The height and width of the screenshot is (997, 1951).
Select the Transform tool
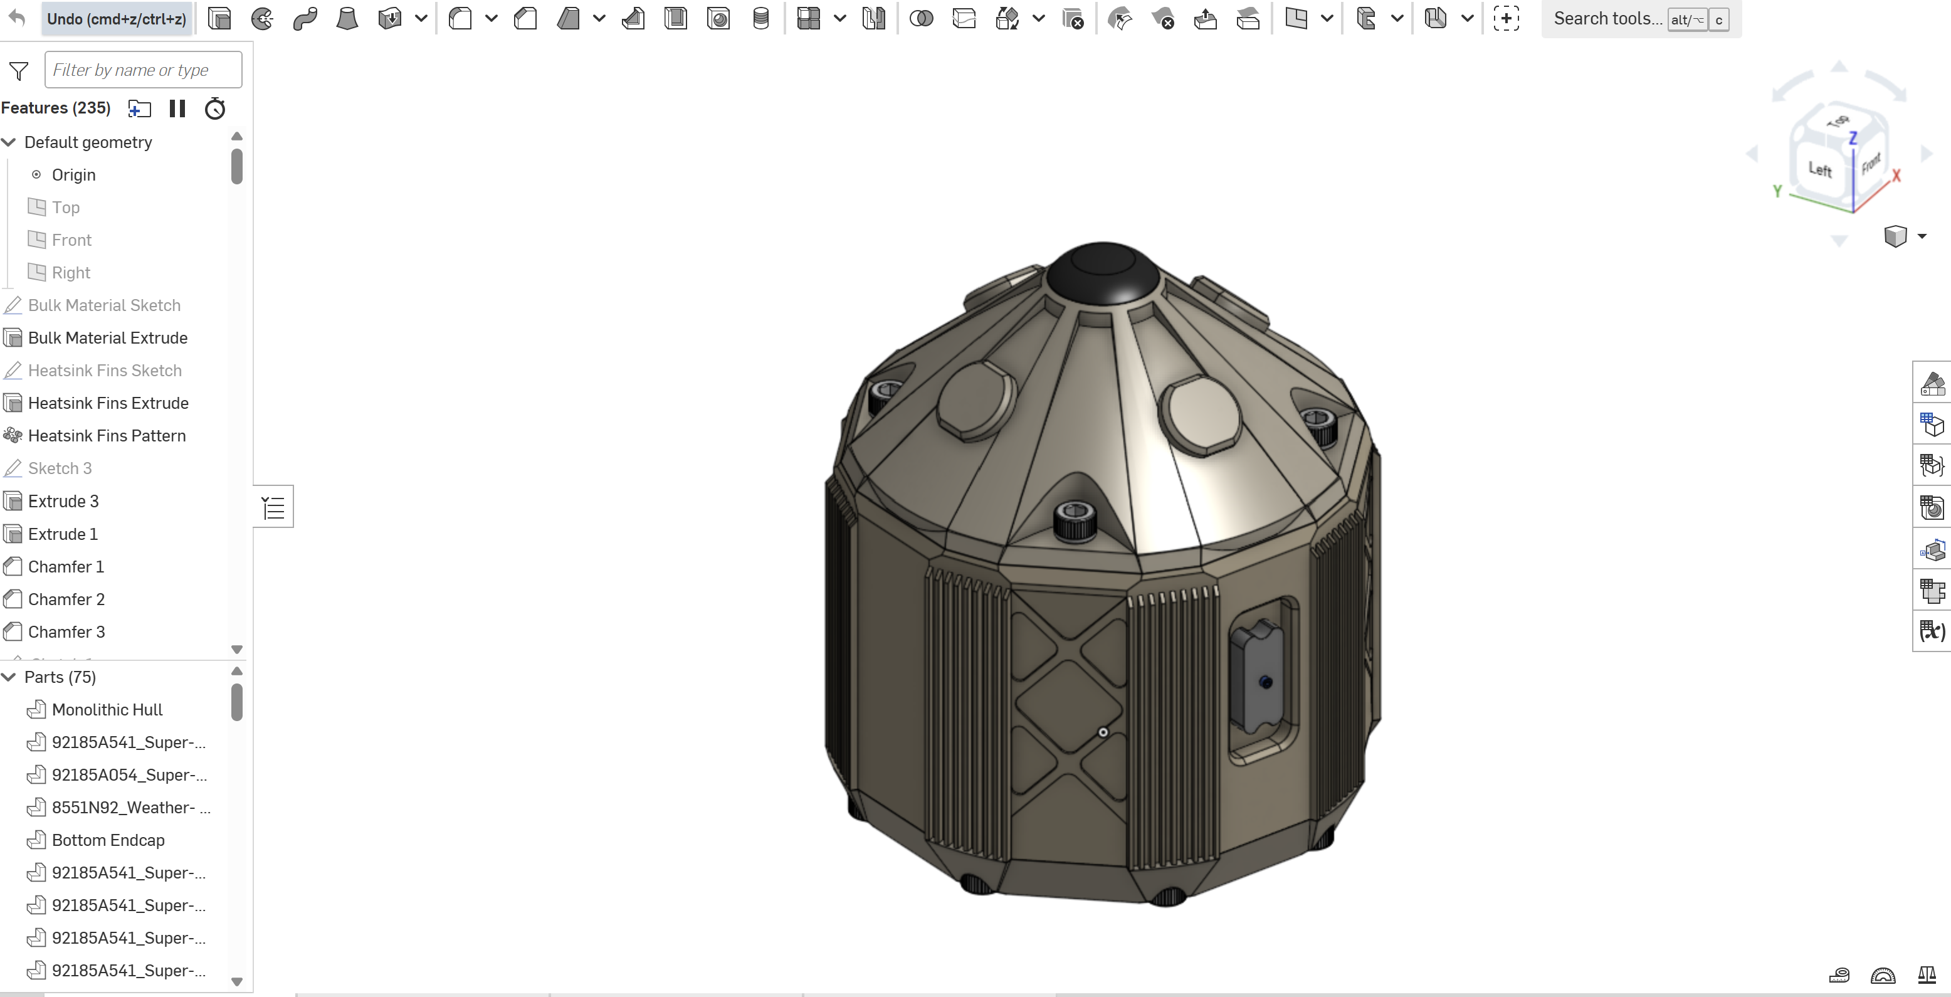point(1007,18)
